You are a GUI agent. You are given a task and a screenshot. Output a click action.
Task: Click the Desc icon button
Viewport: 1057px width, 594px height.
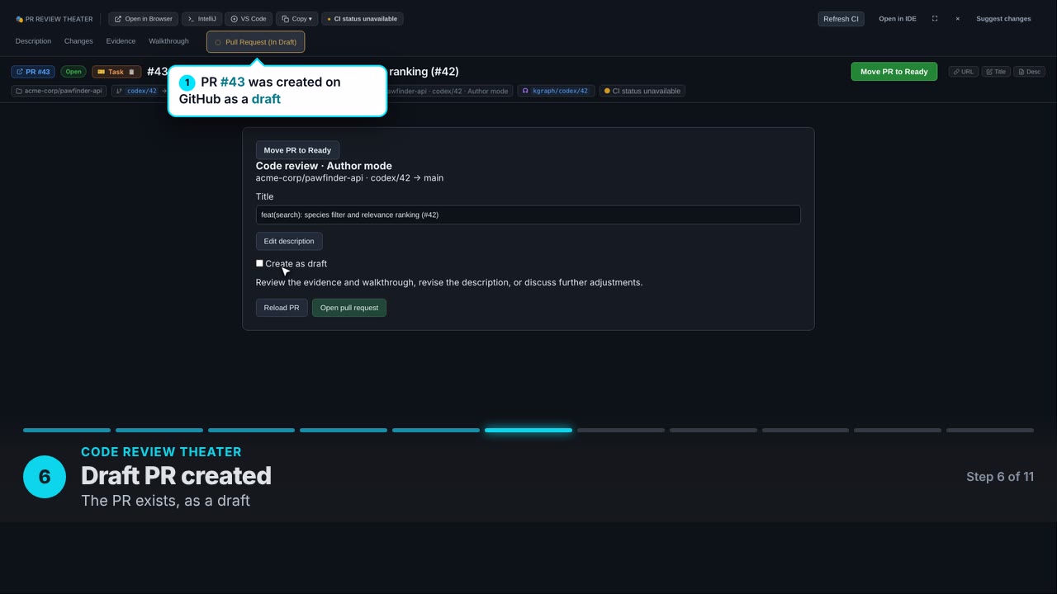1029,72
